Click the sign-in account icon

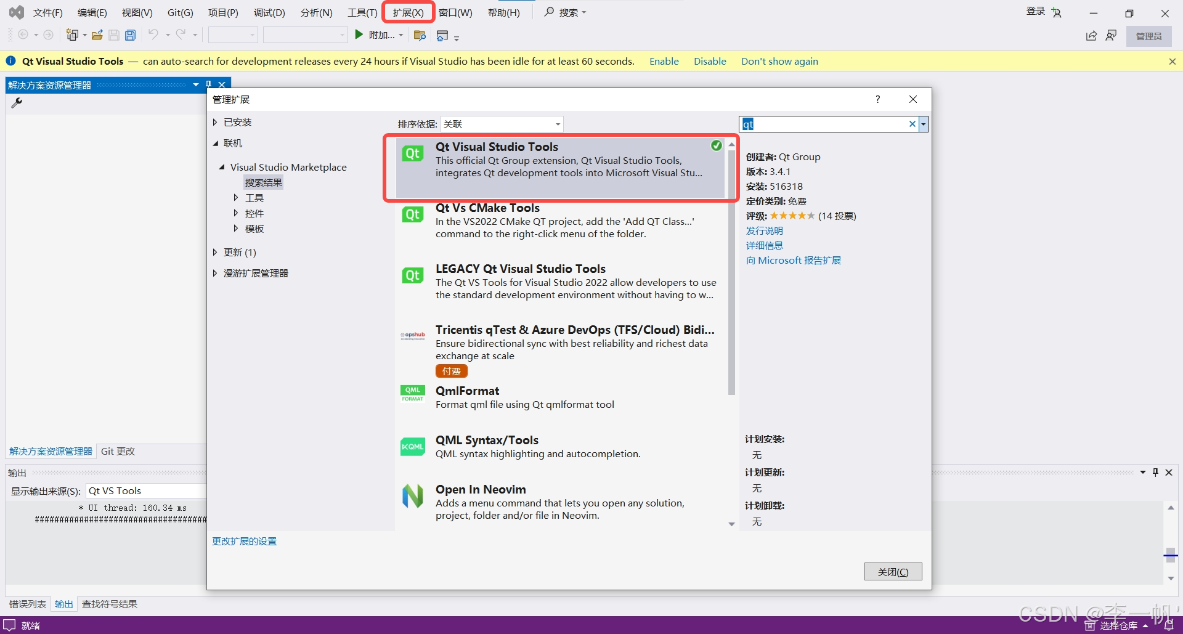point(1057,12)
